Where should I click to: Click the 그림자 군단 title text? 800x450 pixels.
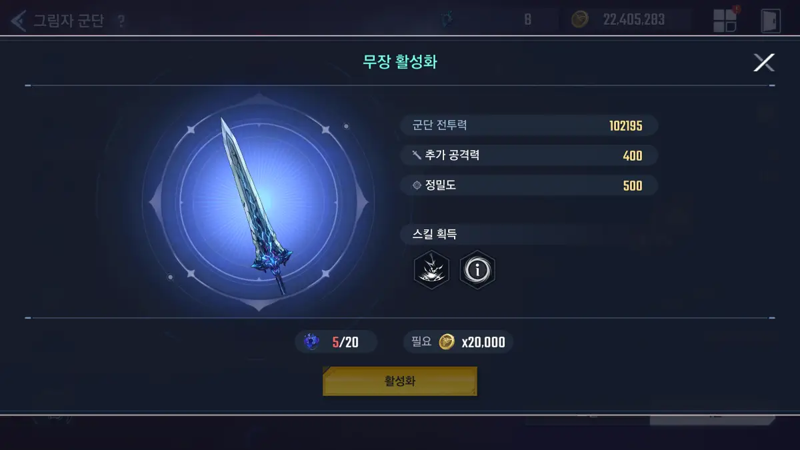[x=69, y=21]
